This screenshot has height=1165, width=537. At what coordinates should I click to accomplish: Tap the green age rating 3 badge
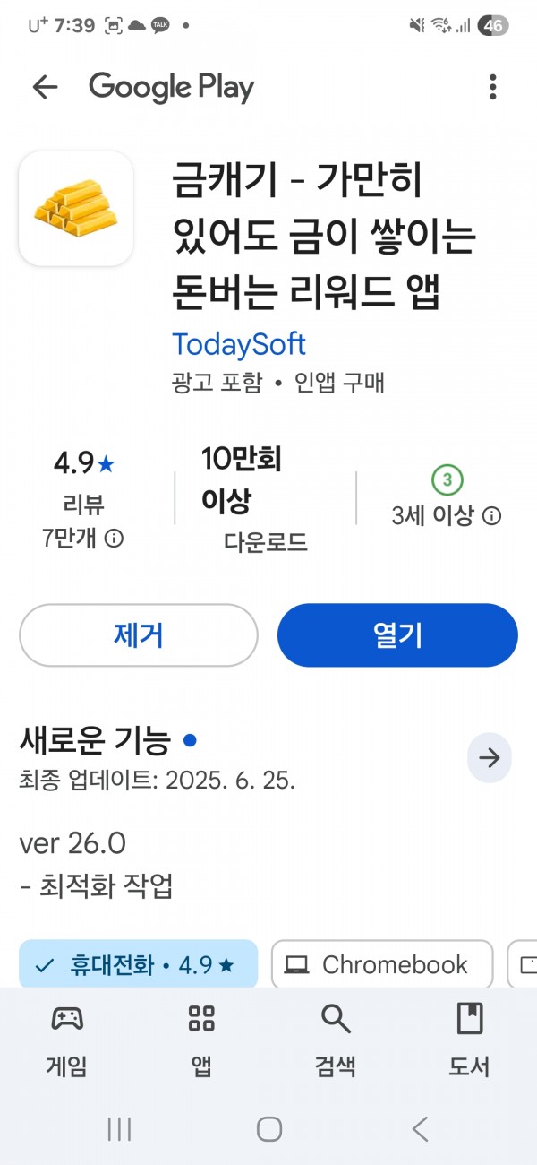pos(447,481)
